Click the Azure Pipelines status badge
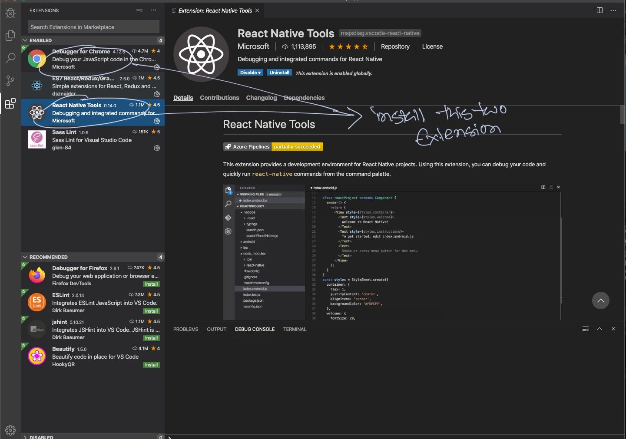 pyautogui.click(x=273, y=147)
